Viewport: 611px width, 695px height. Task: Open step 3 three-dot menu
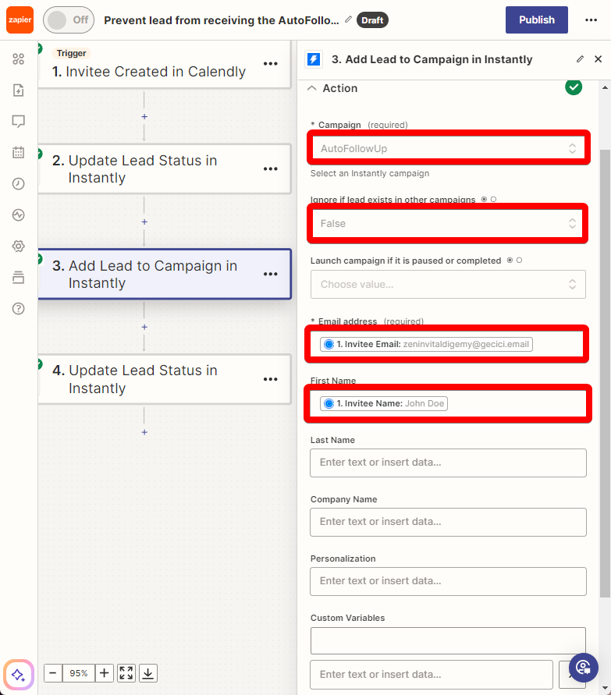(x=270, y=274)
